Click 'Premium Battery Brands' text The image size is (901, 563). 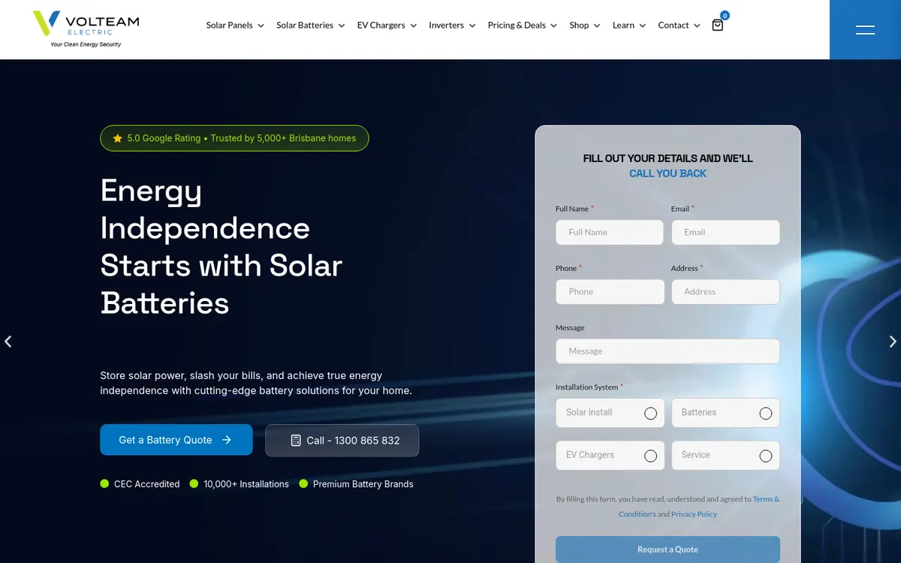[x=363, y=484]
